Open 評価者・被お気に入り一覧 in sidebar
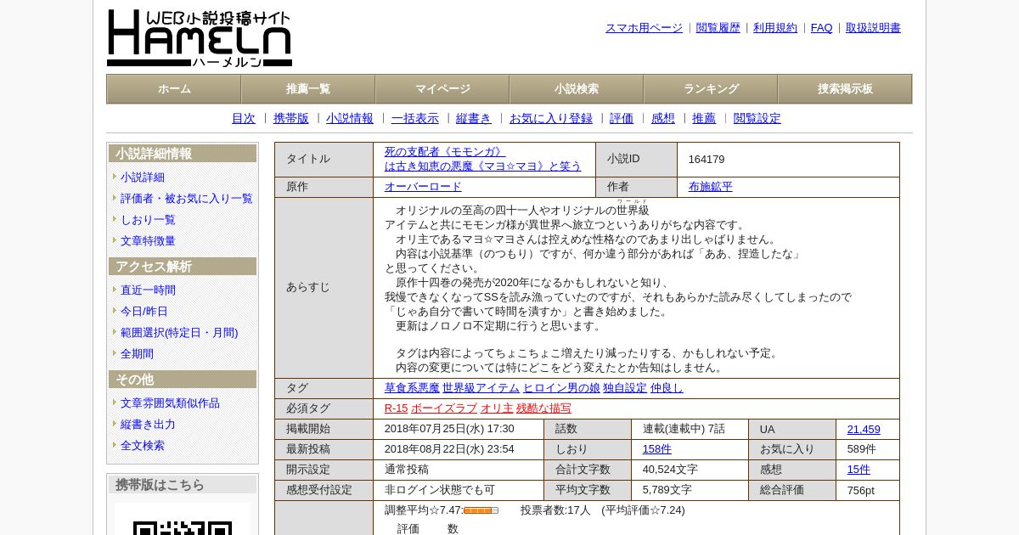The height and width of the screenshot is (535, 1019). click(x=187, y=199)
